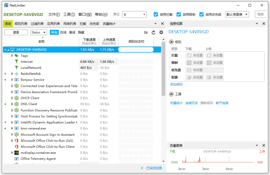The height and width of the screenshot is (175, 270).
Task: Toggle off the 启用优先级 checkbox
Action: tap(201, 14)
